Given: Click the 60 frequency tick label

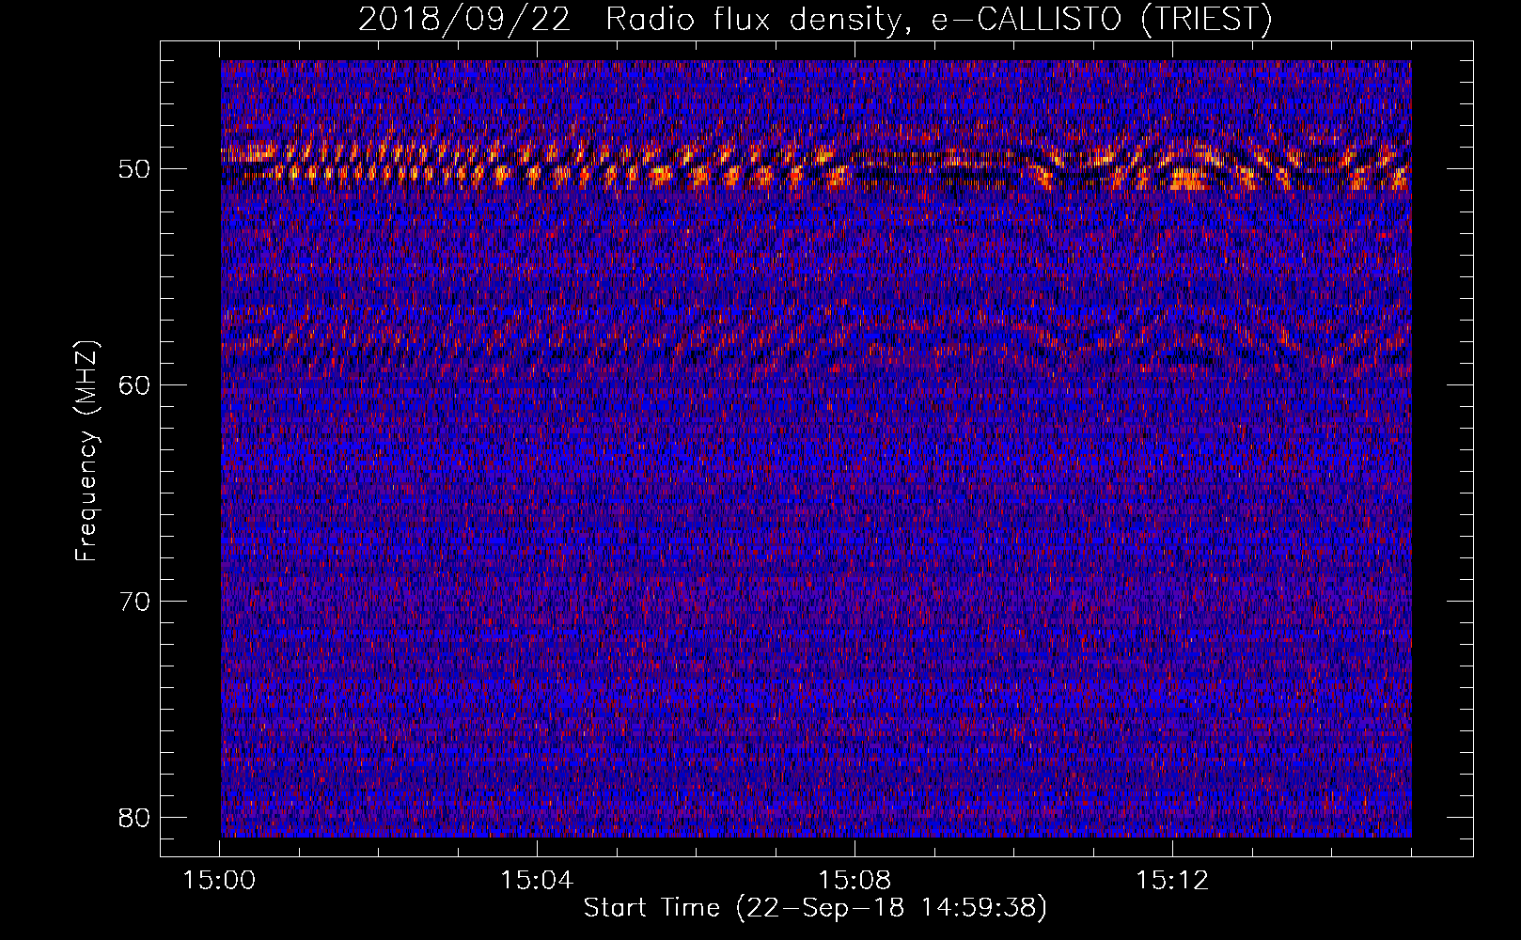Looking at the screenshot, I should tap(136, 384).
